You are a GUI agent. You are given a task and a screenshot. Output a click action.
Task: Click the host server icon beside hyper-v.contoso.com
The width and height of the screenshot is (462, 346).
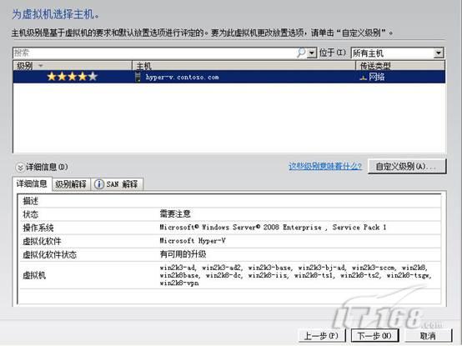138,78
